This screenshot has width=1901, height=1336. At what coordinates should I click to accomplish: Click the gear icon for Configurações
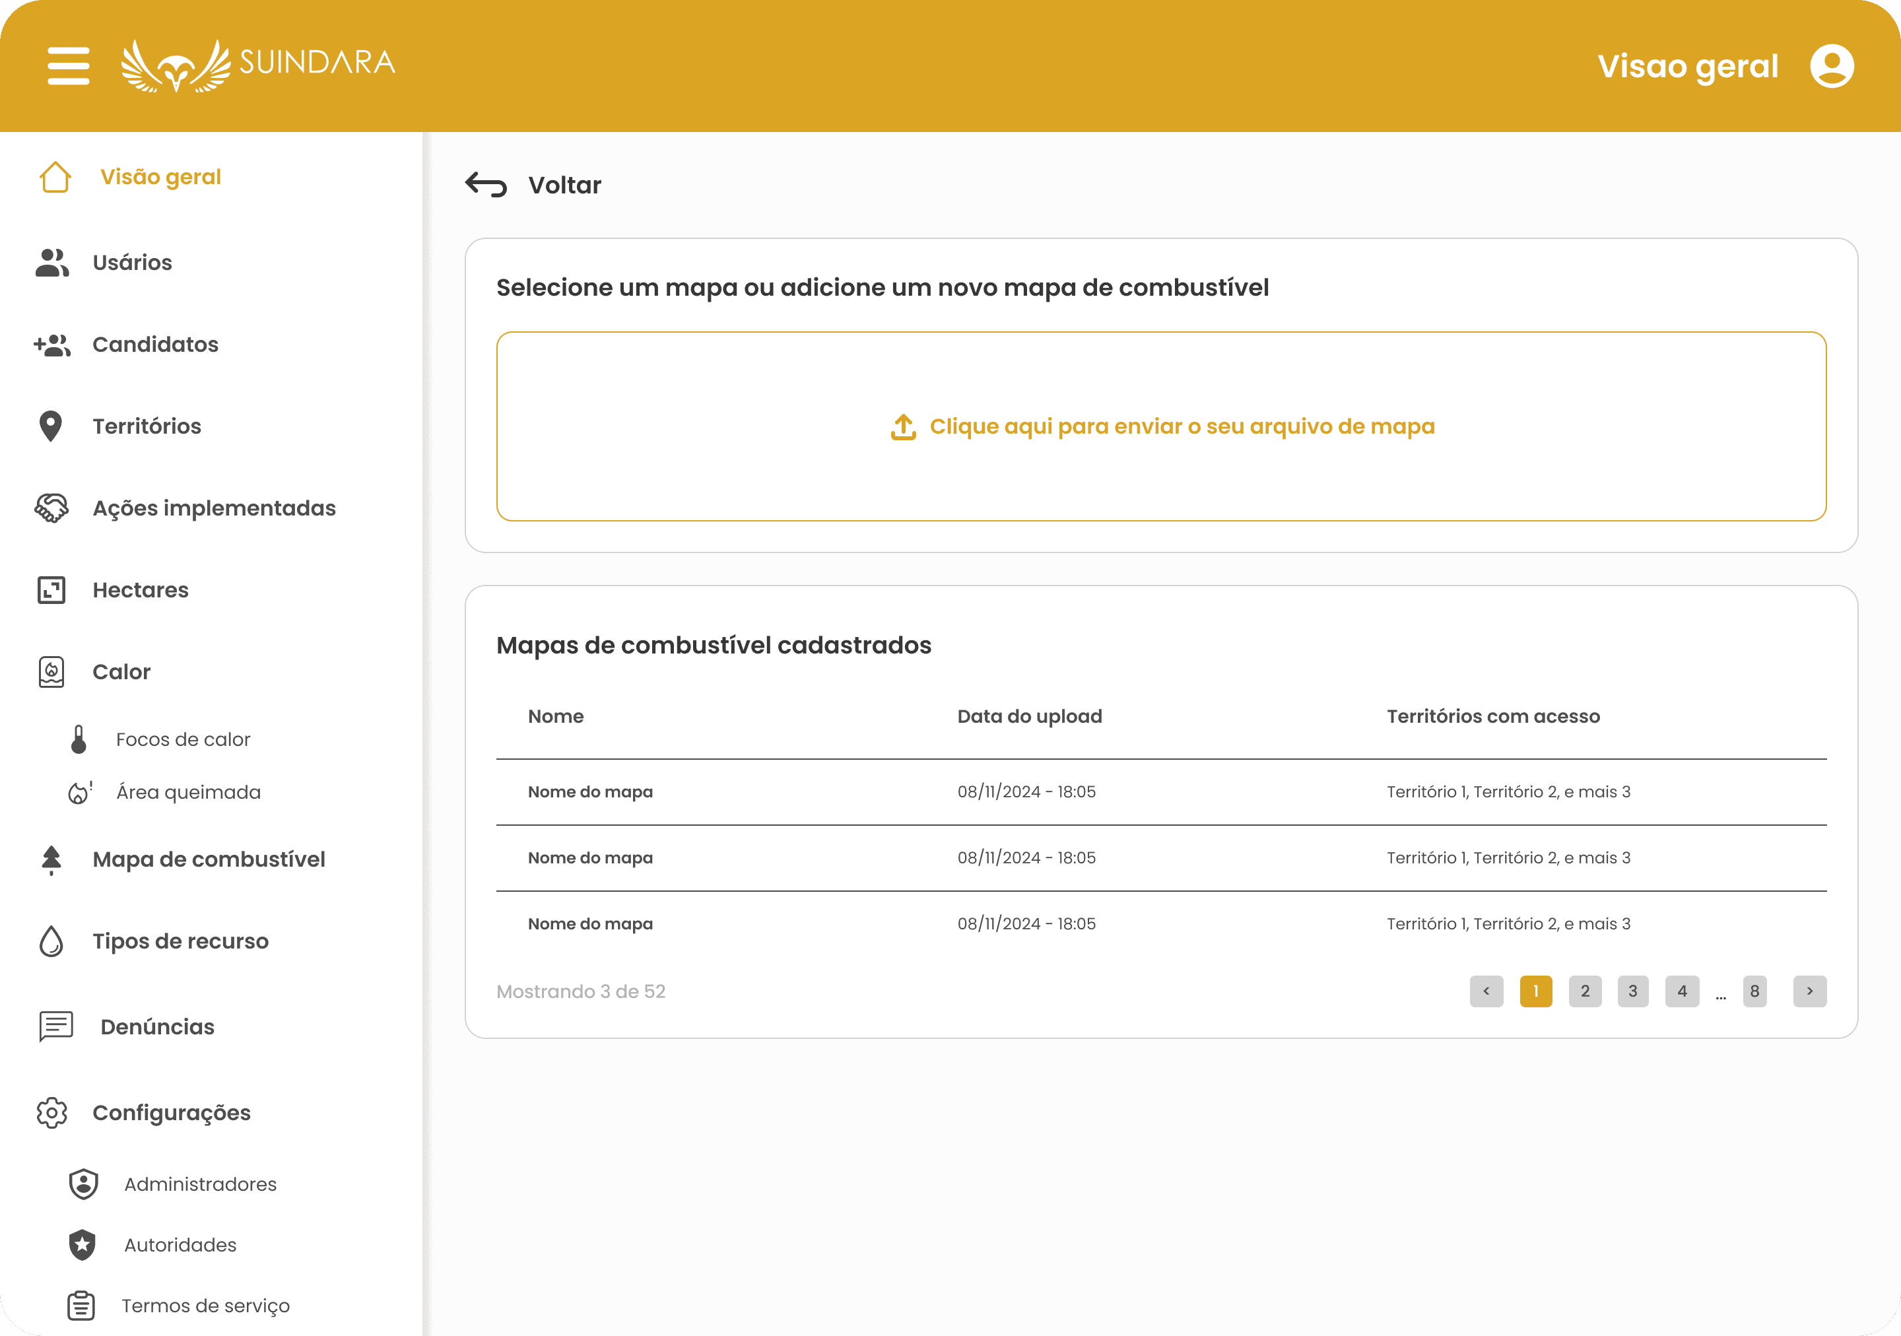pyautogui.click(x=52, y=1114)
